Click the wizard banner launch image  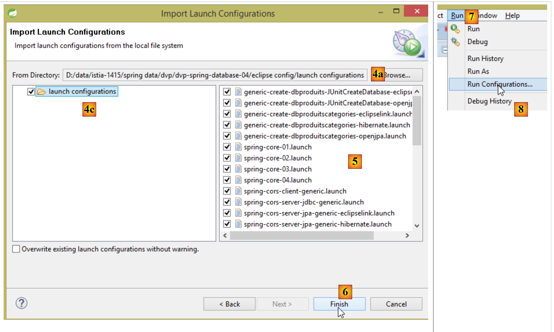click(x=407, y=43)
